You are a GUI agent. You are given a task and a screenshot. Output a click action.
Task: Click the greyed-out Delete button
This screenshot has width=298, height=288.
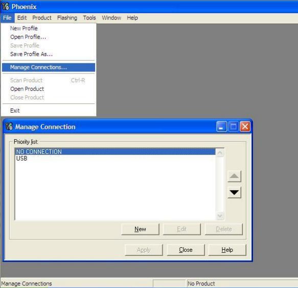pyautogui.click(x=224, y=229)
